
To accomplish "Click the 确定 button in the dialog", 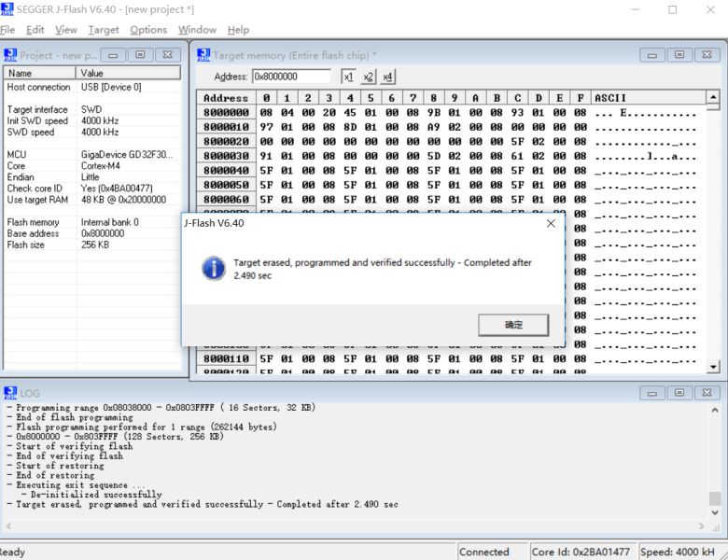I will pos(513,325).
